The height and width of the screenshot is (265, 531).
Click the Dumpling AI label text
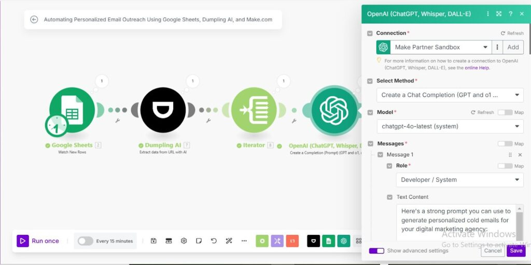pos(163,145)
